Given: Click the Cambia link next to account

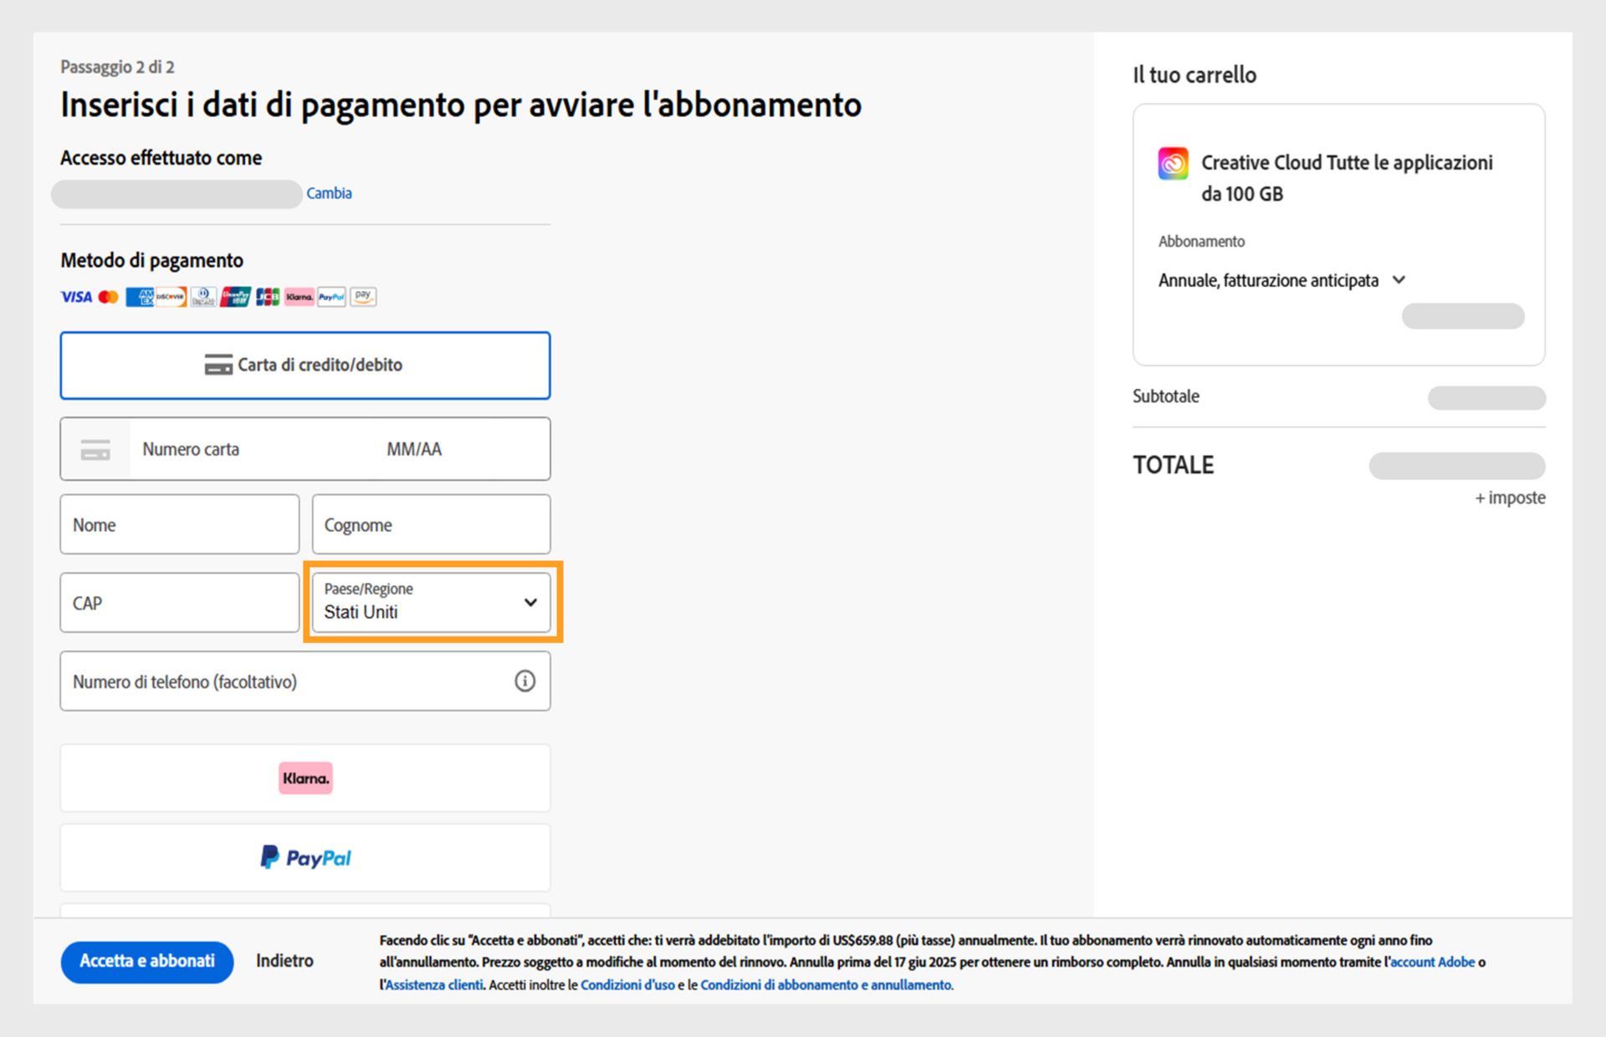Looking at the screenshot, I should (x=329, y=193).
